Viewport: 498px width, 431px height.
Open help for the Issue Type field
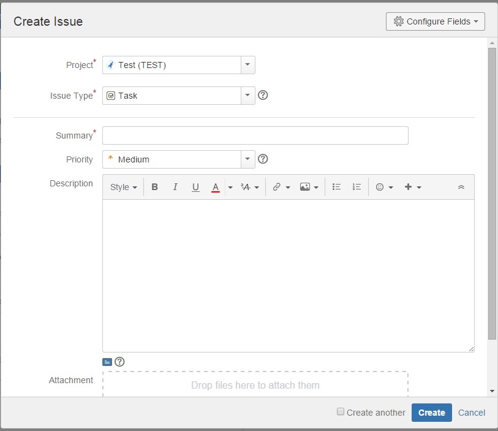[263, 96]
